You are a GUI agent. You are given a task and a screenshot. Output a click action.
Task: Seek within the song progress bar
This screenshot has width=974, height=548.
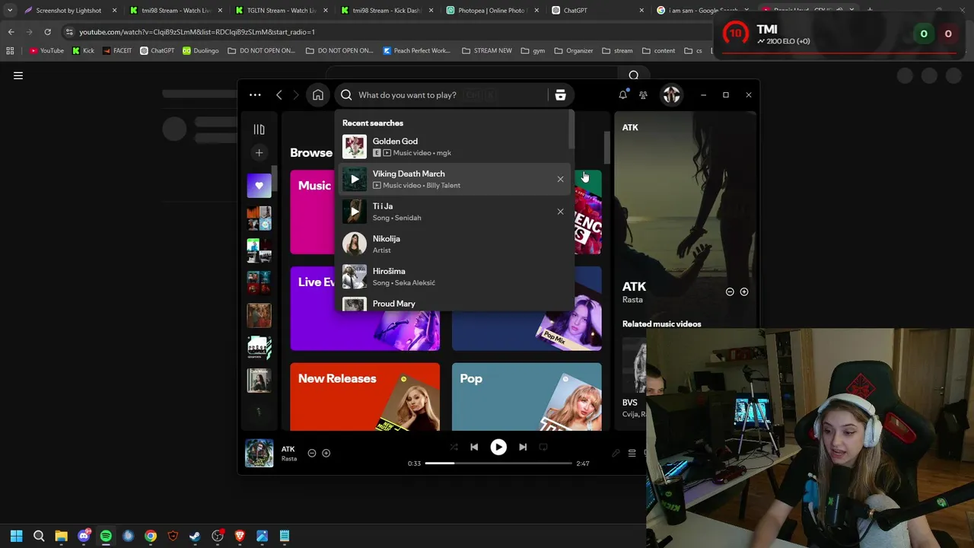coord(498,463)
